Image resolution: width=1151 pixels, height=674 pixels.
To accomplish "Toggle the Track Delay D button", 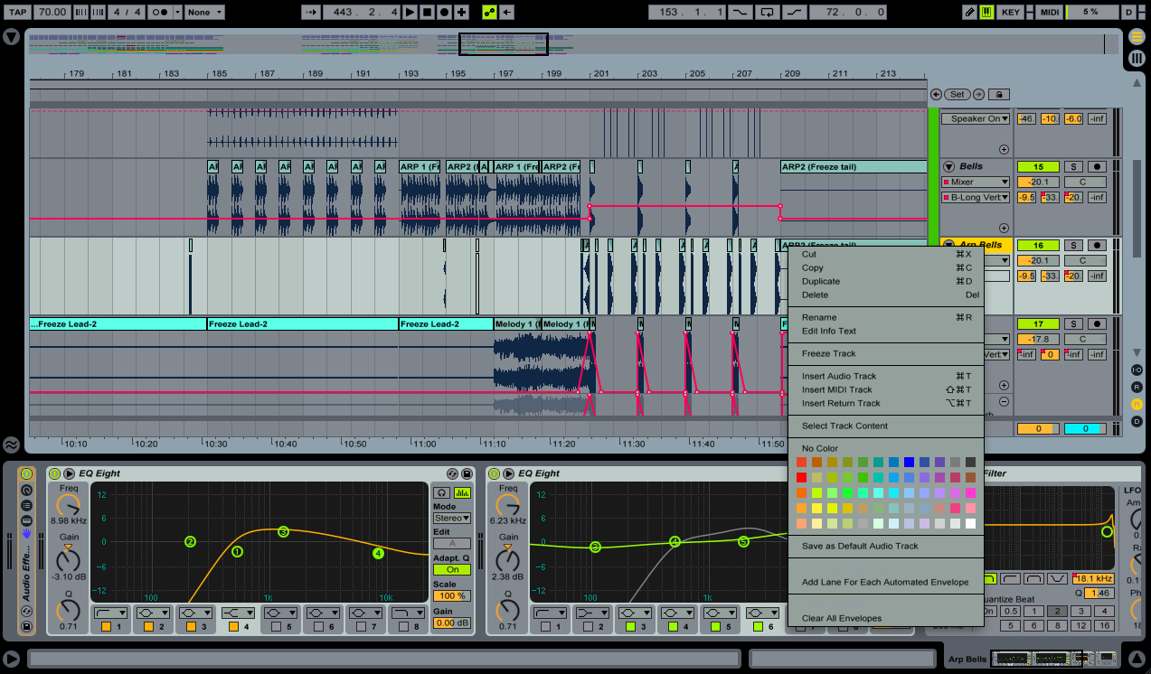I will pyautogui.click(x=1137, y=421).
